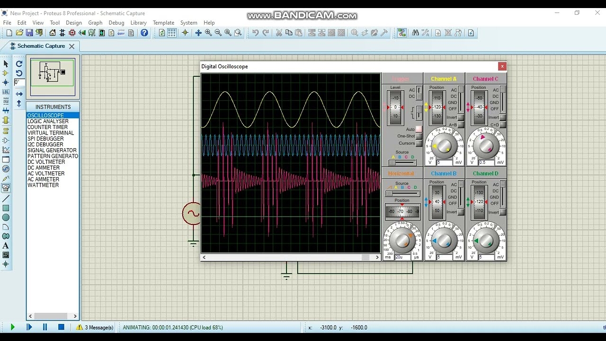Cut the selection with the scissors icon
This screenshot has height=341, width=606.
click(279, 33)
